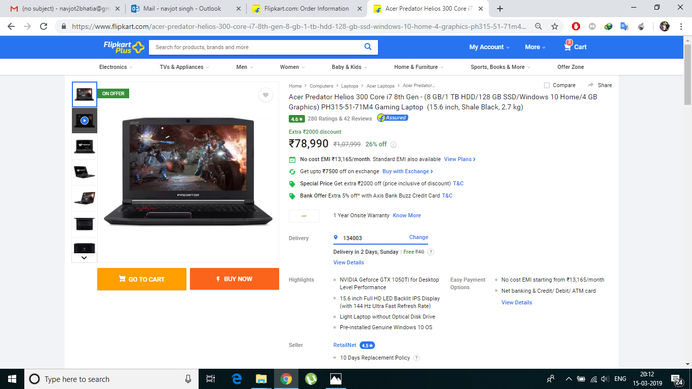The width and height of the screenshot is (692, 389).
Task: Click BUY NOW button
Action: click(x=235, y=279)
